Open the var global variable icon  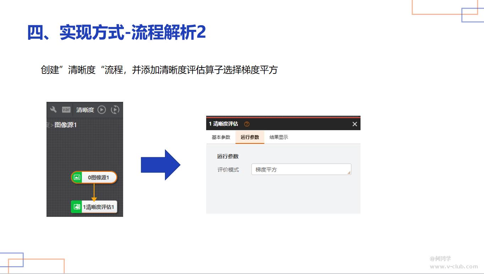[66, 110]
